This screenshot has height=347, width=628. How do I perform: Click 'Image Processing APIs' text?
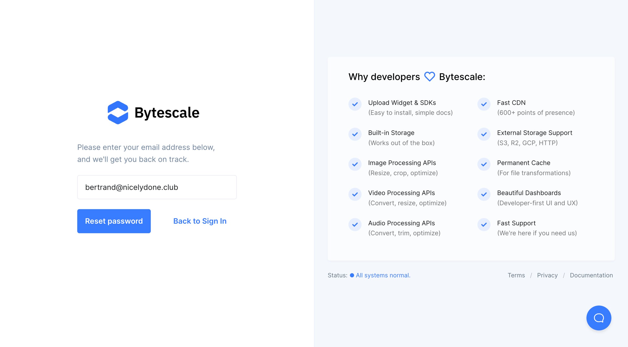click(x=402, y=163)
